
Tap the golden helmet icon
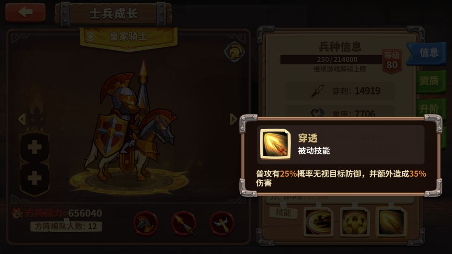[x=234, y=52]
